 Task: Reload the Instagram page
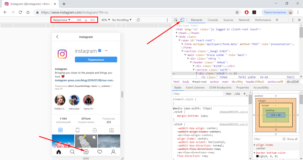[20, 12]
